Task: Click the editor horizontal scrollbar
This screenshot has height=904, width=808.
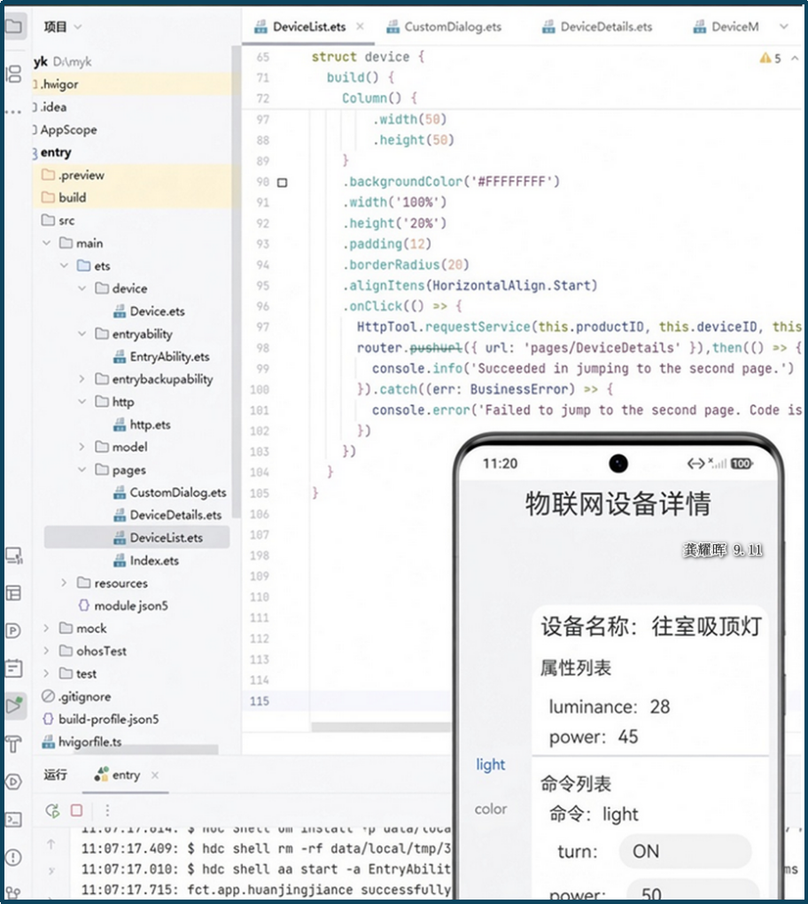Action: pyautogui.click(x=382, y=727)
